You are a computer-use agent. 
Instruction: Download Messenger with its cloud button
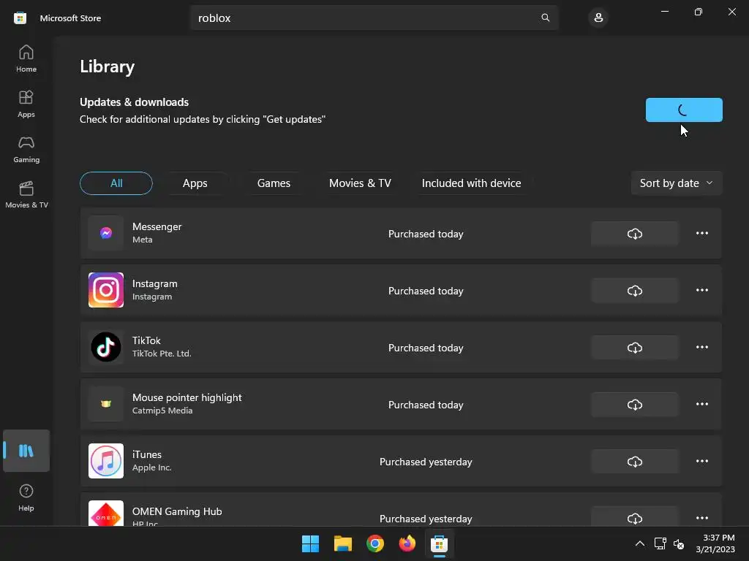[634, 233]
